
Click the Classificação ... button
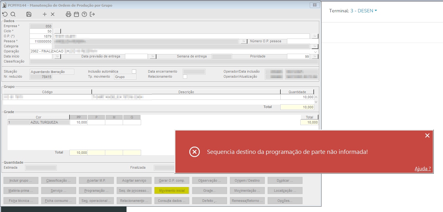(59, 180)
